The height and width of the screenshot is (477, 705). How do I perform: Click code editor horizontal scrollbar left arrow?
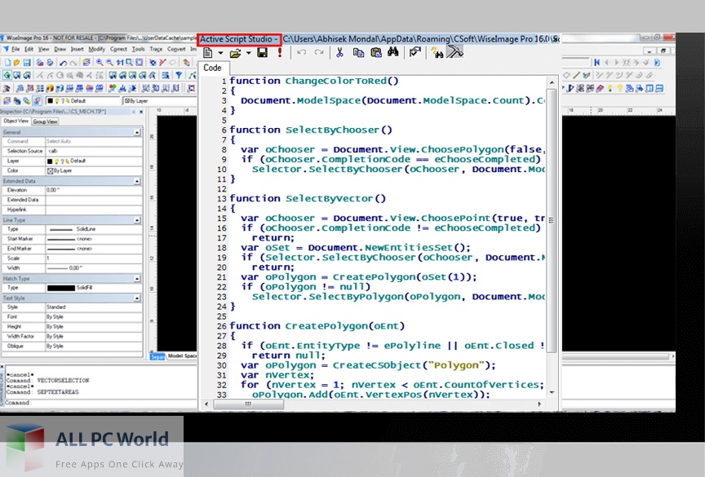tap(206, 404)
